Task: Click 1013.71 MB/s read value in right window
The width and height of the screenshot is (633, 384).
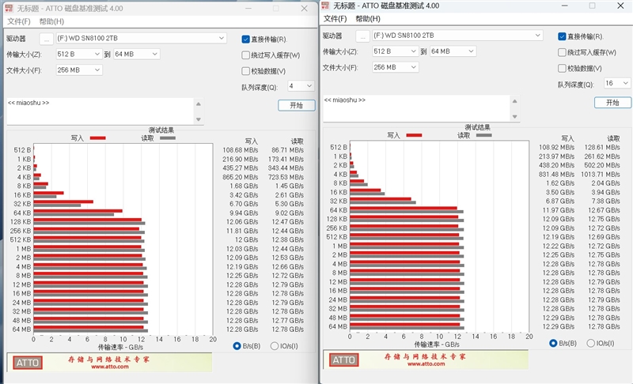Action: point(601,174)
